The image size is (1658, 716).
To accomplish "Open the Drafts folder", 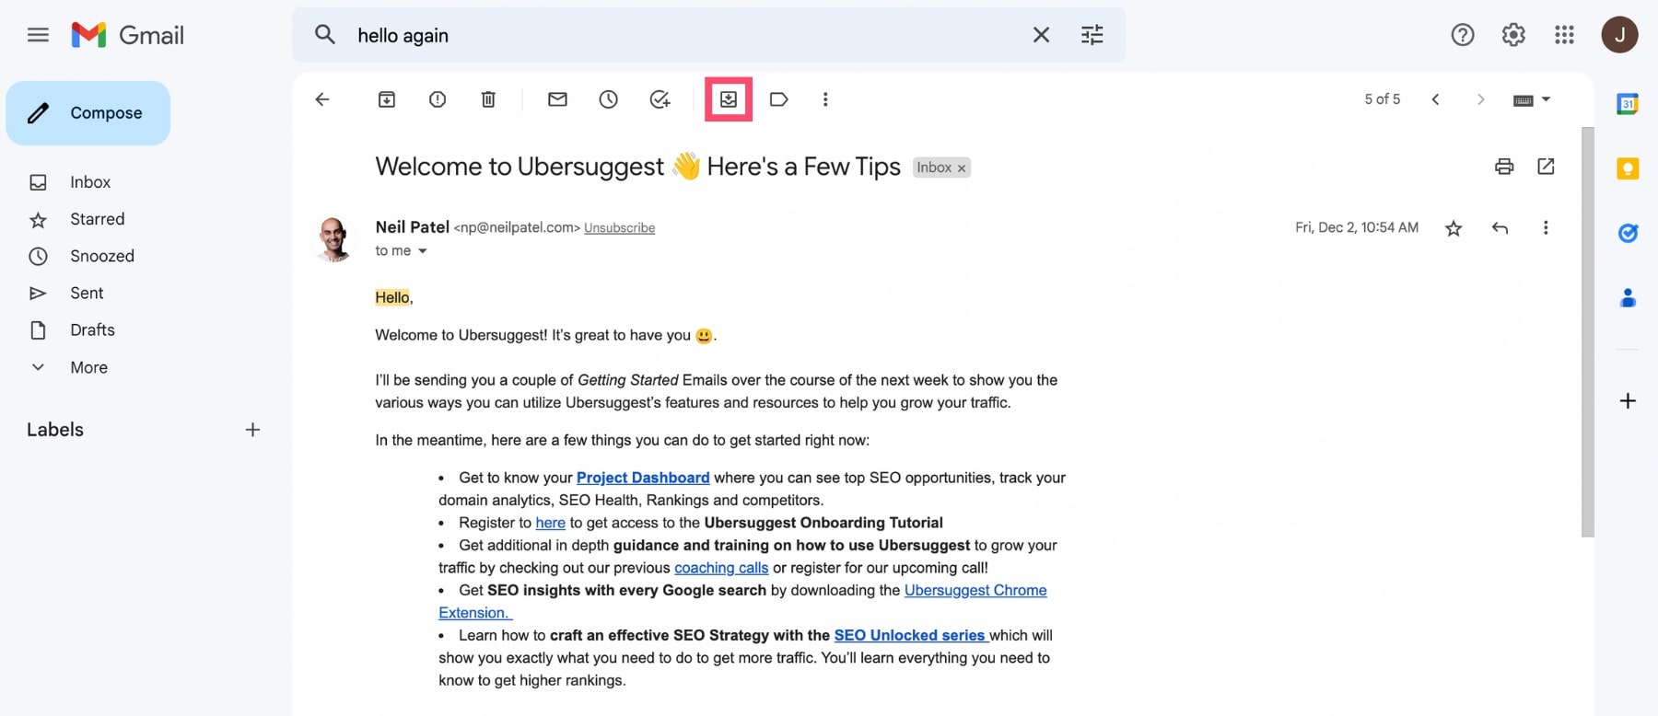I will point(92,329).
